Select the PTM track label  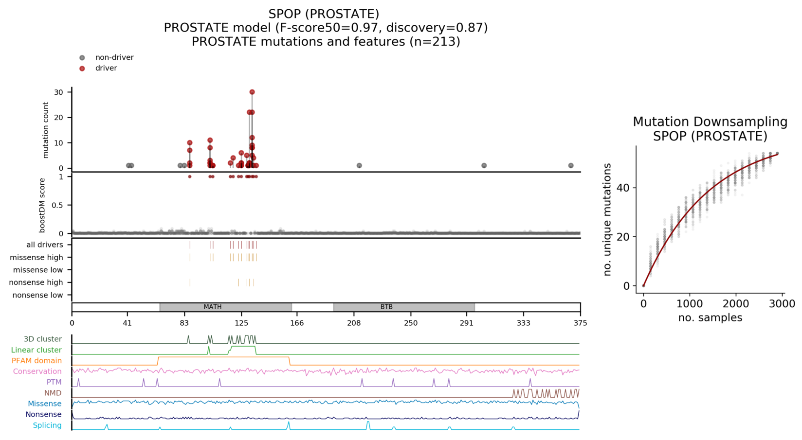[54, 382]
